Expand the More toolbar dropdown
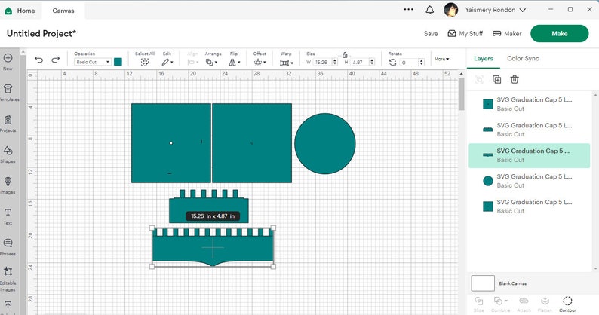This screenshot has height=315, width=599. [x=441, y=59]
